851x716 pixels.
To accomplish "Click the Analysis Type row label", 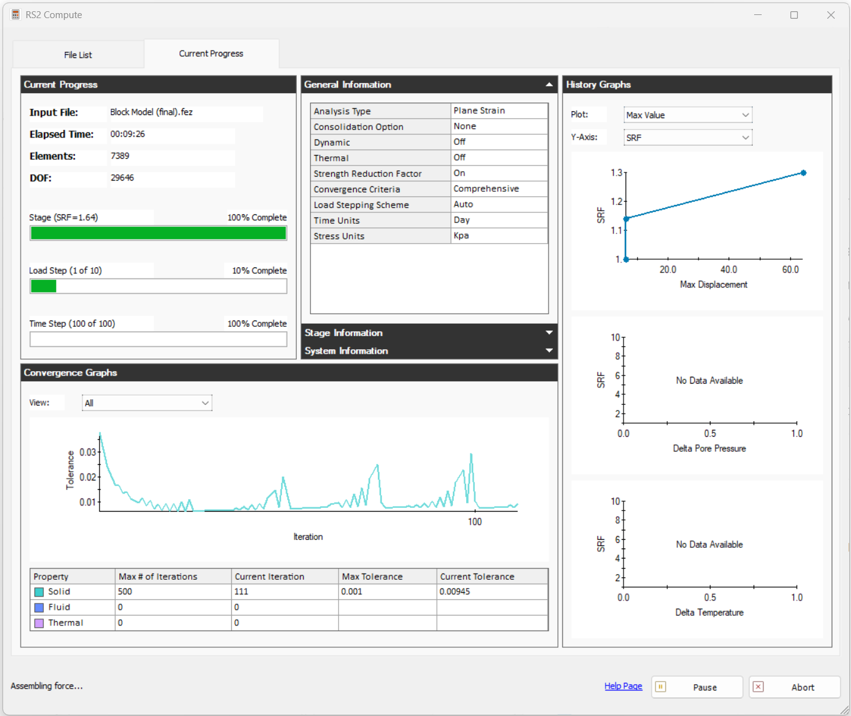I will click(x=381, y=111).
